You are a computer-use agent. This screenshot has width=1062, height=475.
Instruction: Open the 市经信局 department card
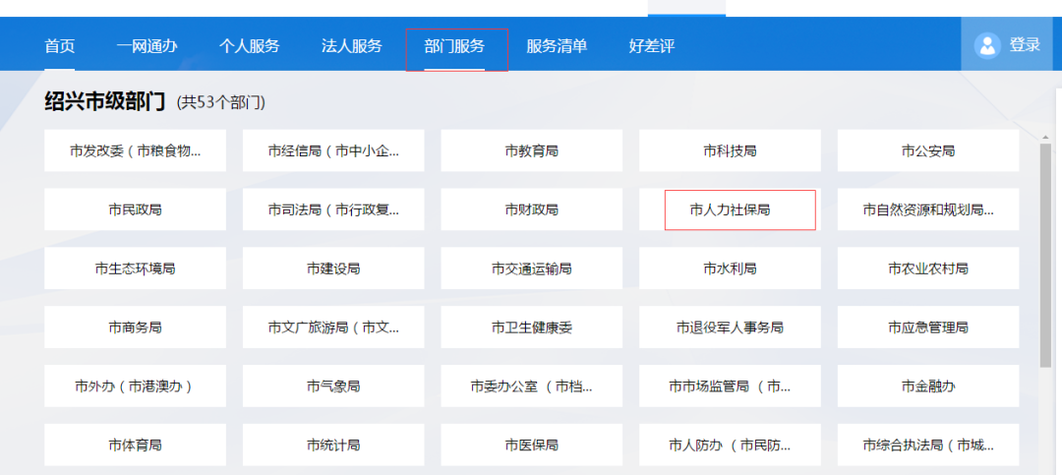pyautogui.click(x=334, y=150)
